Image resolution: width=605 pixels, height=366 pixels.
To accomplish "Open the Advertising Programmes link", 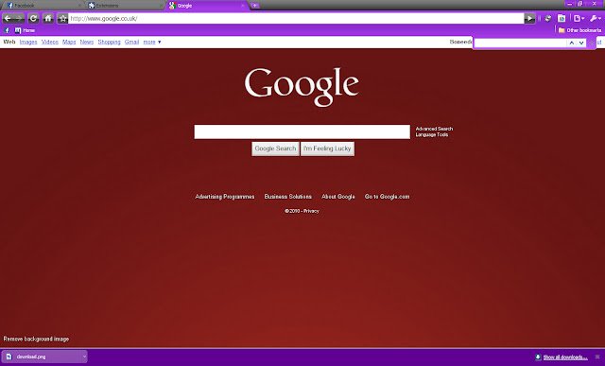I will point(225,197).
